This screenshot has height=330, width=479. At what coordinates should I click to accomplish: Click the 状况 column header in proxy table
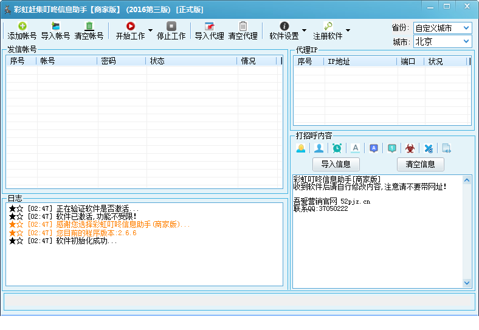coord(446,62)
